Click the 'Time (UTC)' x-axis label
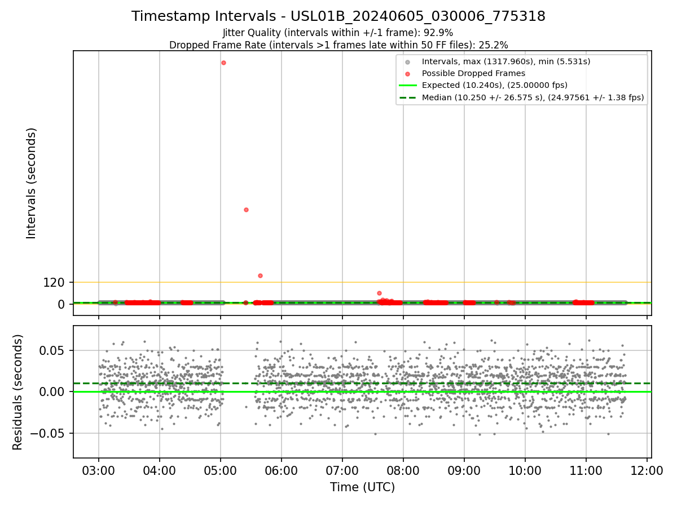 (x=362, y=487)
